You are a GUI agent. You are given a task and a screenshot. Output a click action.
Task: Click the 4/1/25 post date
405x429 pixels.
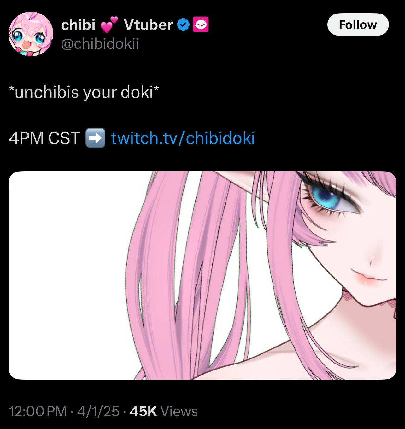click(x=98, y=411)
